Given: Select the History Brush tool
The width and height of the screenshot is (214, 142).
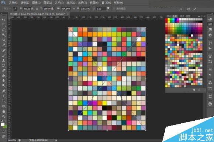Looking at the screenshot, I should [4, 65].
